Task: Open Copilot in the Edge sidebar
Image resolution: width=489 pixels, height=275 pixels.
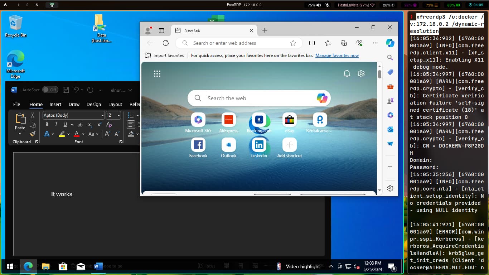Action: pos(390,43)
